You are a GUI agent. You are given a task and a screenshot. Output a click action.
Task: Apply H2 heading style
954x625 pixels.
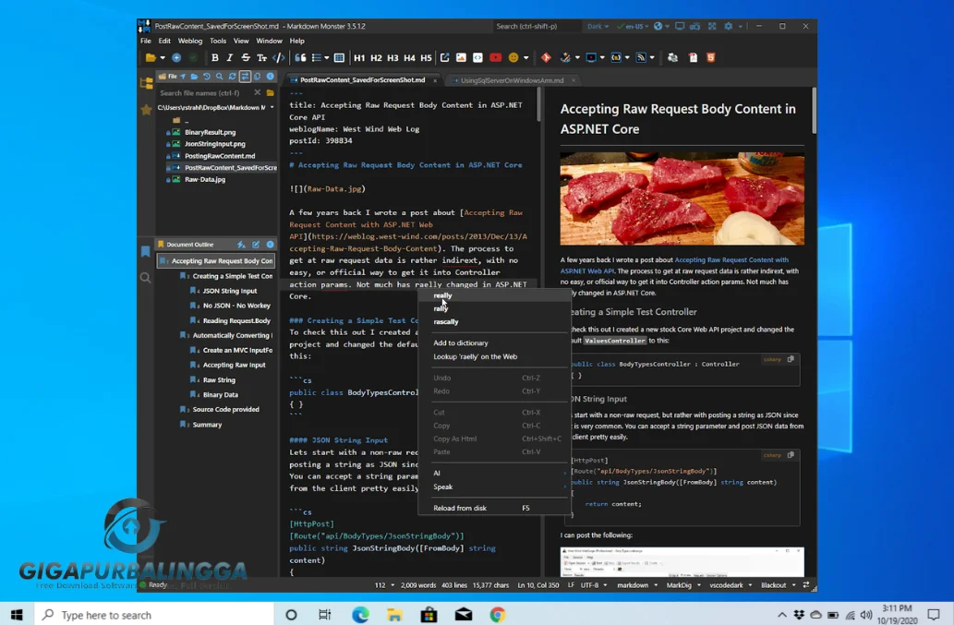(x=376, y=58)
